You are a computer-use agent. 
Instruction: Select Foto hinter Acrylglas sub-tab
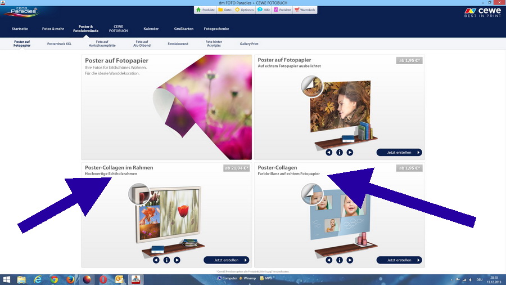(x=214, y=43)
